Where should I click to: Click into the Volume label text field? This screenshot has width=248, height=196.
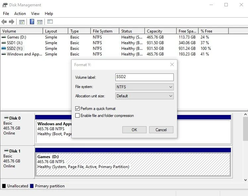pyautogui.click(x=145, y=77)
